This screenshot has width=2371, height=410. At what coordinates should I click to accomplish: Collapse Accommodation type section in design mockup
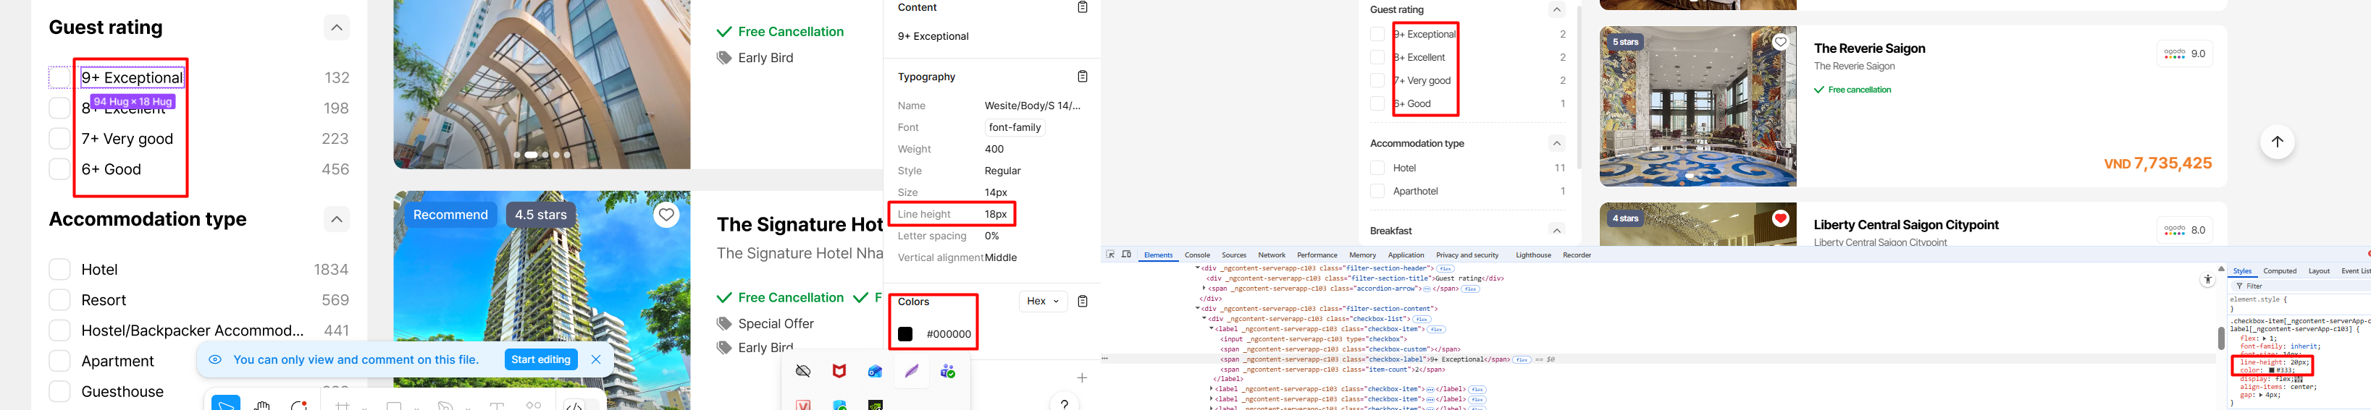click(x=337, y=220)
